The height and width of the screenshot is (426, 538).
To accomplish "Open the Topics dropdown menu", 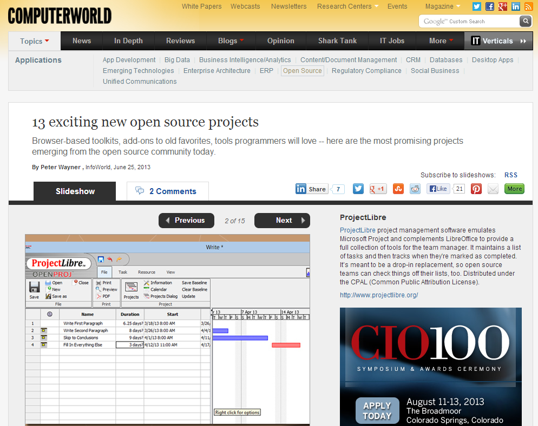I will [x=34, y=41].
